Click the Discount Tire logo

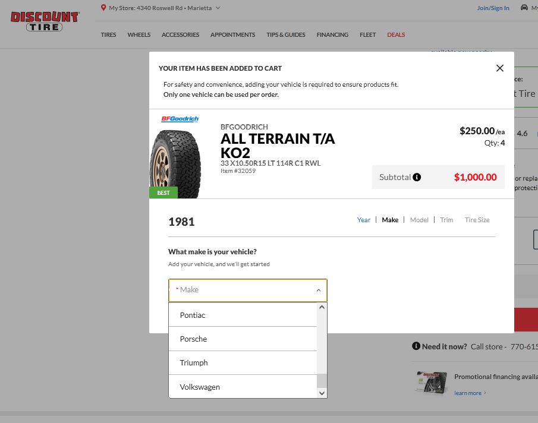(x=45, y=21)
